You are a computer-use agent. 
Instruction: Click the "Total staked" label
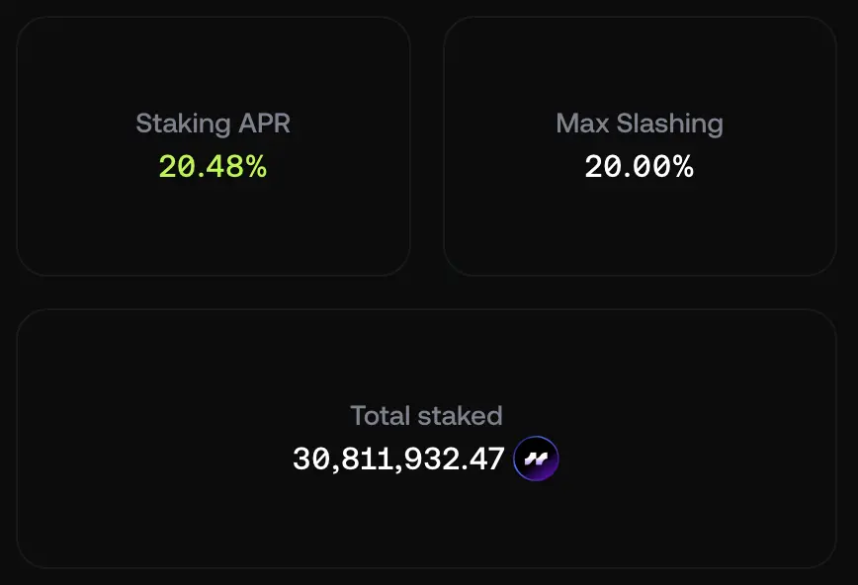click(426, 415)
